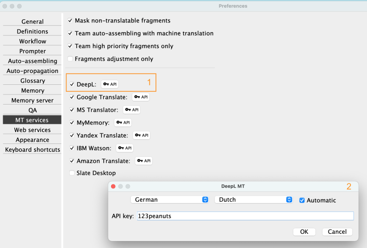Toggle Mask non-translatable fragments checkbox
This screenshot has width=367, height=248.
click(70, 21)
